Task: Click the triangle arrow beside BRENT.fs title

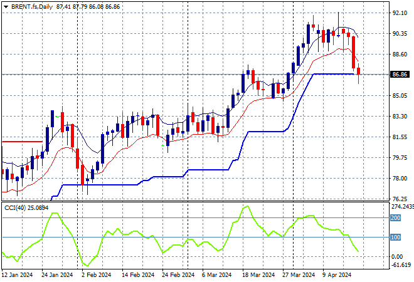Action: 6,5
